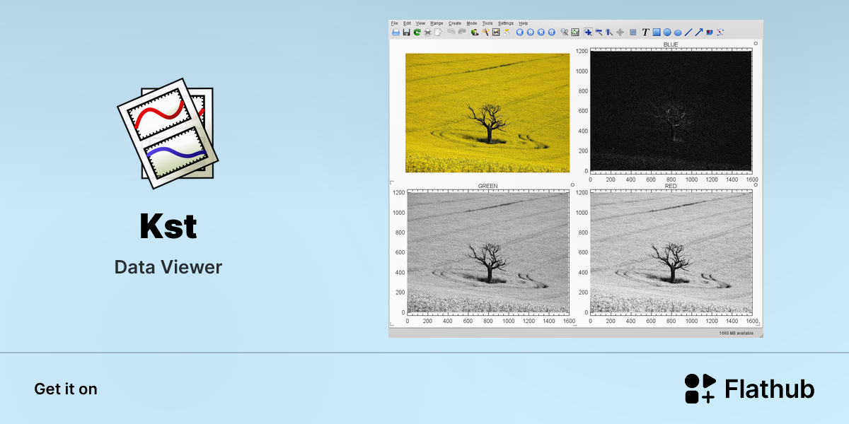Select the Arrow drawing tool
Screen dimensions: 849x424
point(699,33)
